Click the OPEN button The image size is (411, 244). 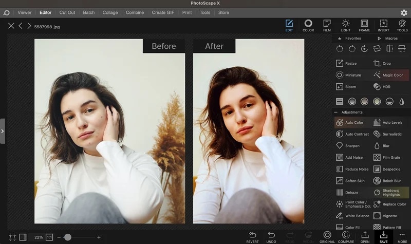coord(365,237)
